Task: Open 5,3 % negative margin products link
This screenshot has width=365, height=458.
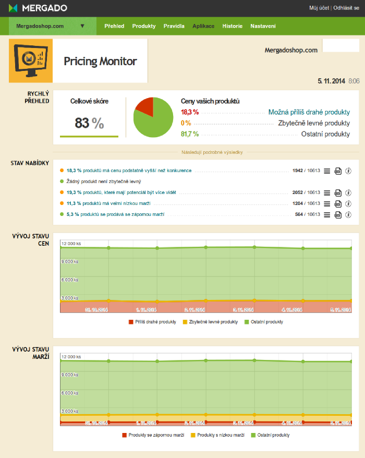Action: (115, 214)
